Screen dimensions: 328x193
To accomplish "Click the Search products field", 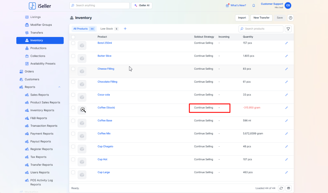I will [261, 29].
